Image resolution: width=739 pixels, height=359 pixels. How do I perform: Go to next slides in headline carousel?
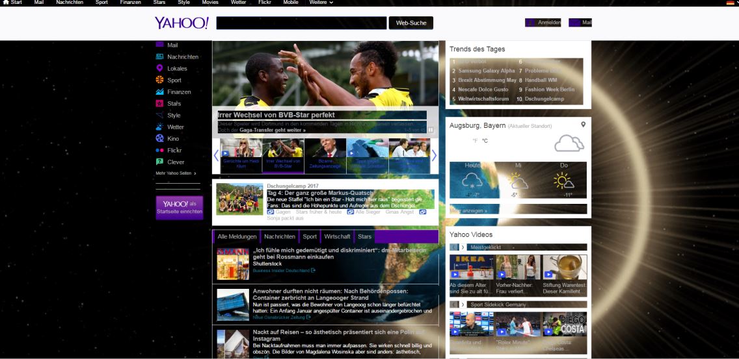[x=434, y=155]
